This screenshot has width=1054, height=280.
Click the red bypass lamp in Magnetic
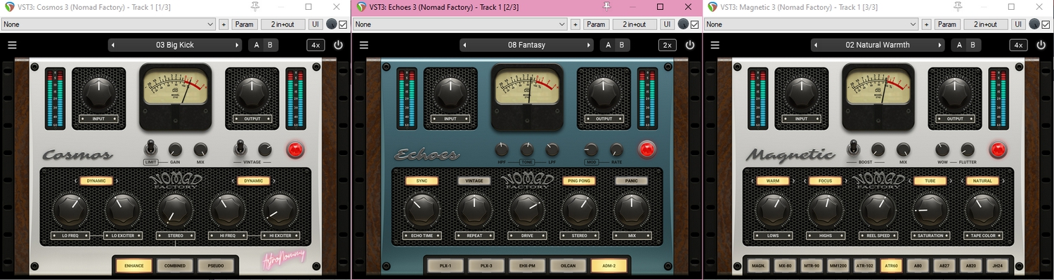(x=997, y=149)
